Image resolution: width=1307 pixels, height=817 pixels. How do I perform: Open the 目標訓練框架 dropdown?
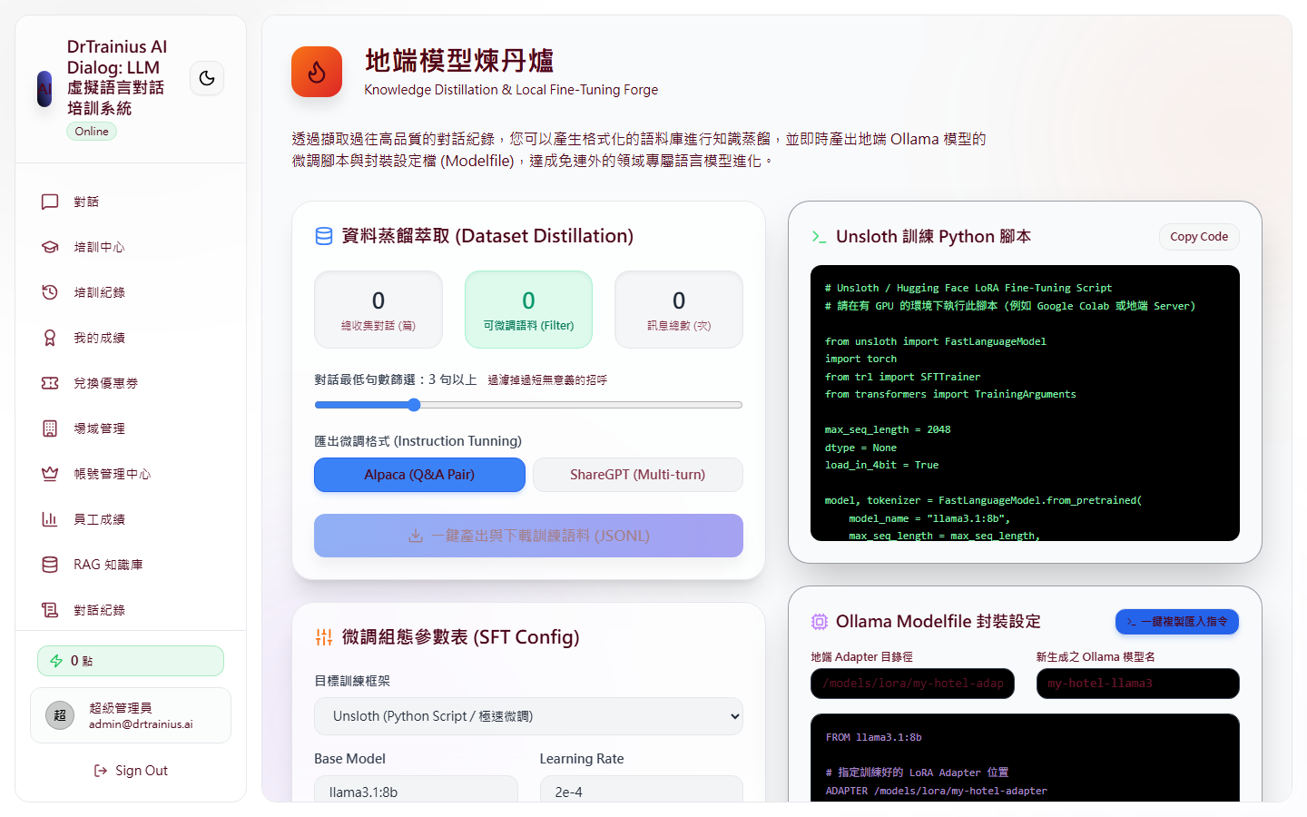point(528,716)
